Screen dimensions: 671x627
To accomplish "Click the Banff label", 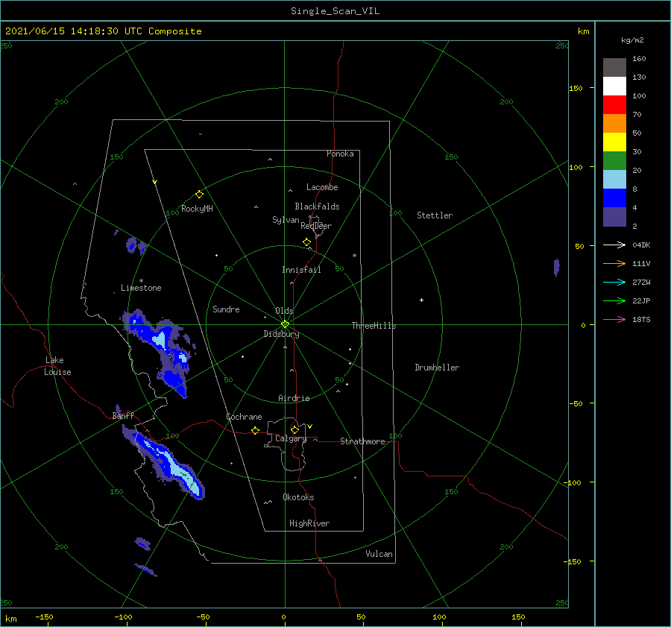I will click(x=123, y=416).
